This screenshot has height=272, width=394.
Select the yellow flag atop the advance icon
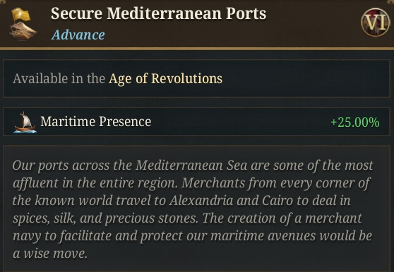(x=21, y=15)
